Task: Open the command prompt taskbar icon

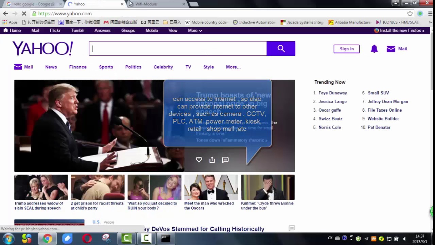Action: pyautogui.click(x=166, y=239)
